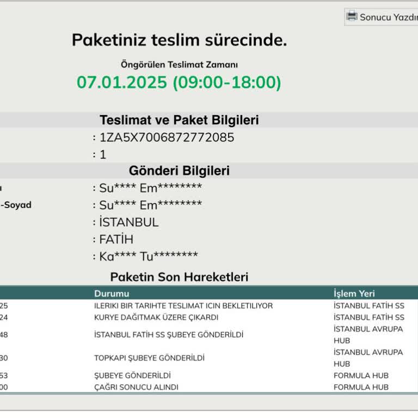Click the Ka**** Tu******** recipient name

click(x=149, y=256)
